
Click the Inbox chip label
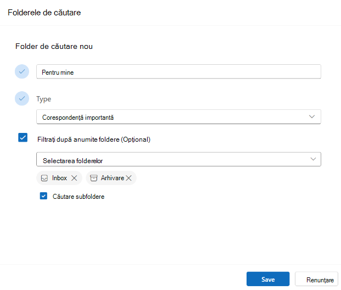59,178
